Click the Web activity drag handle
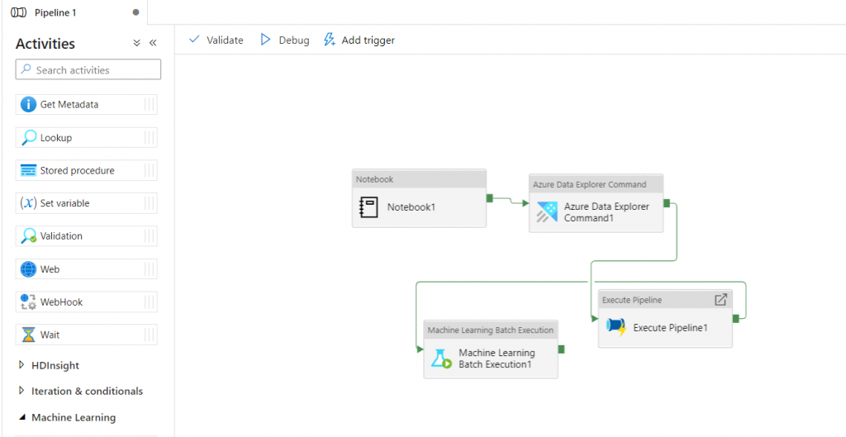 pyautogui.click(x=150, y=269)
